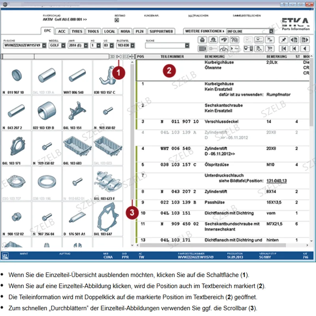The height and width of the screenshot is (316, 316).
Task: Open the Suche search dropdown arrow
Action: pos(187,45)
